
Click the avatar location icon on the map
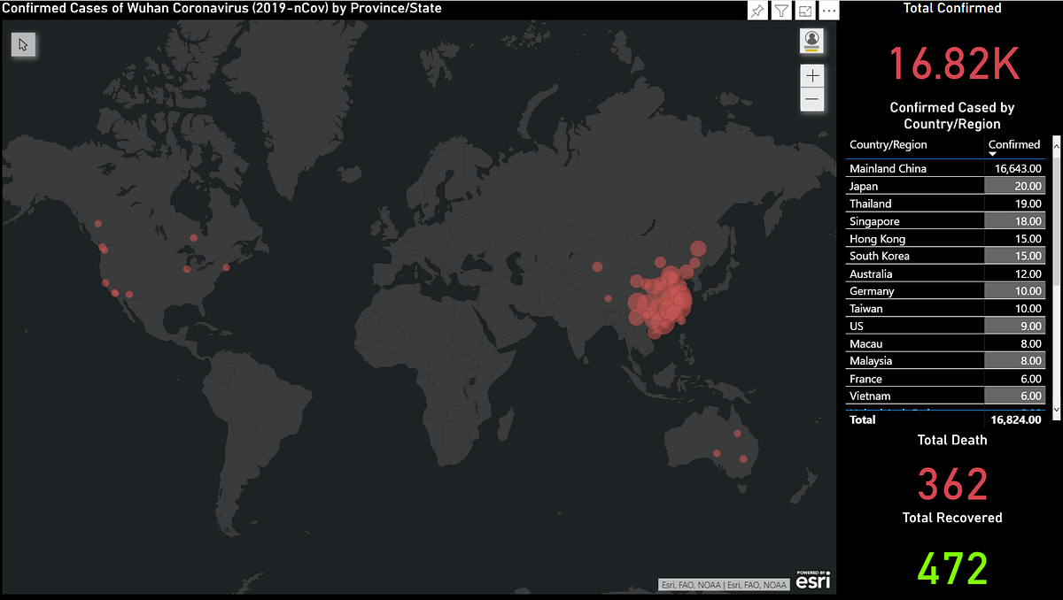tap(811, 40)
